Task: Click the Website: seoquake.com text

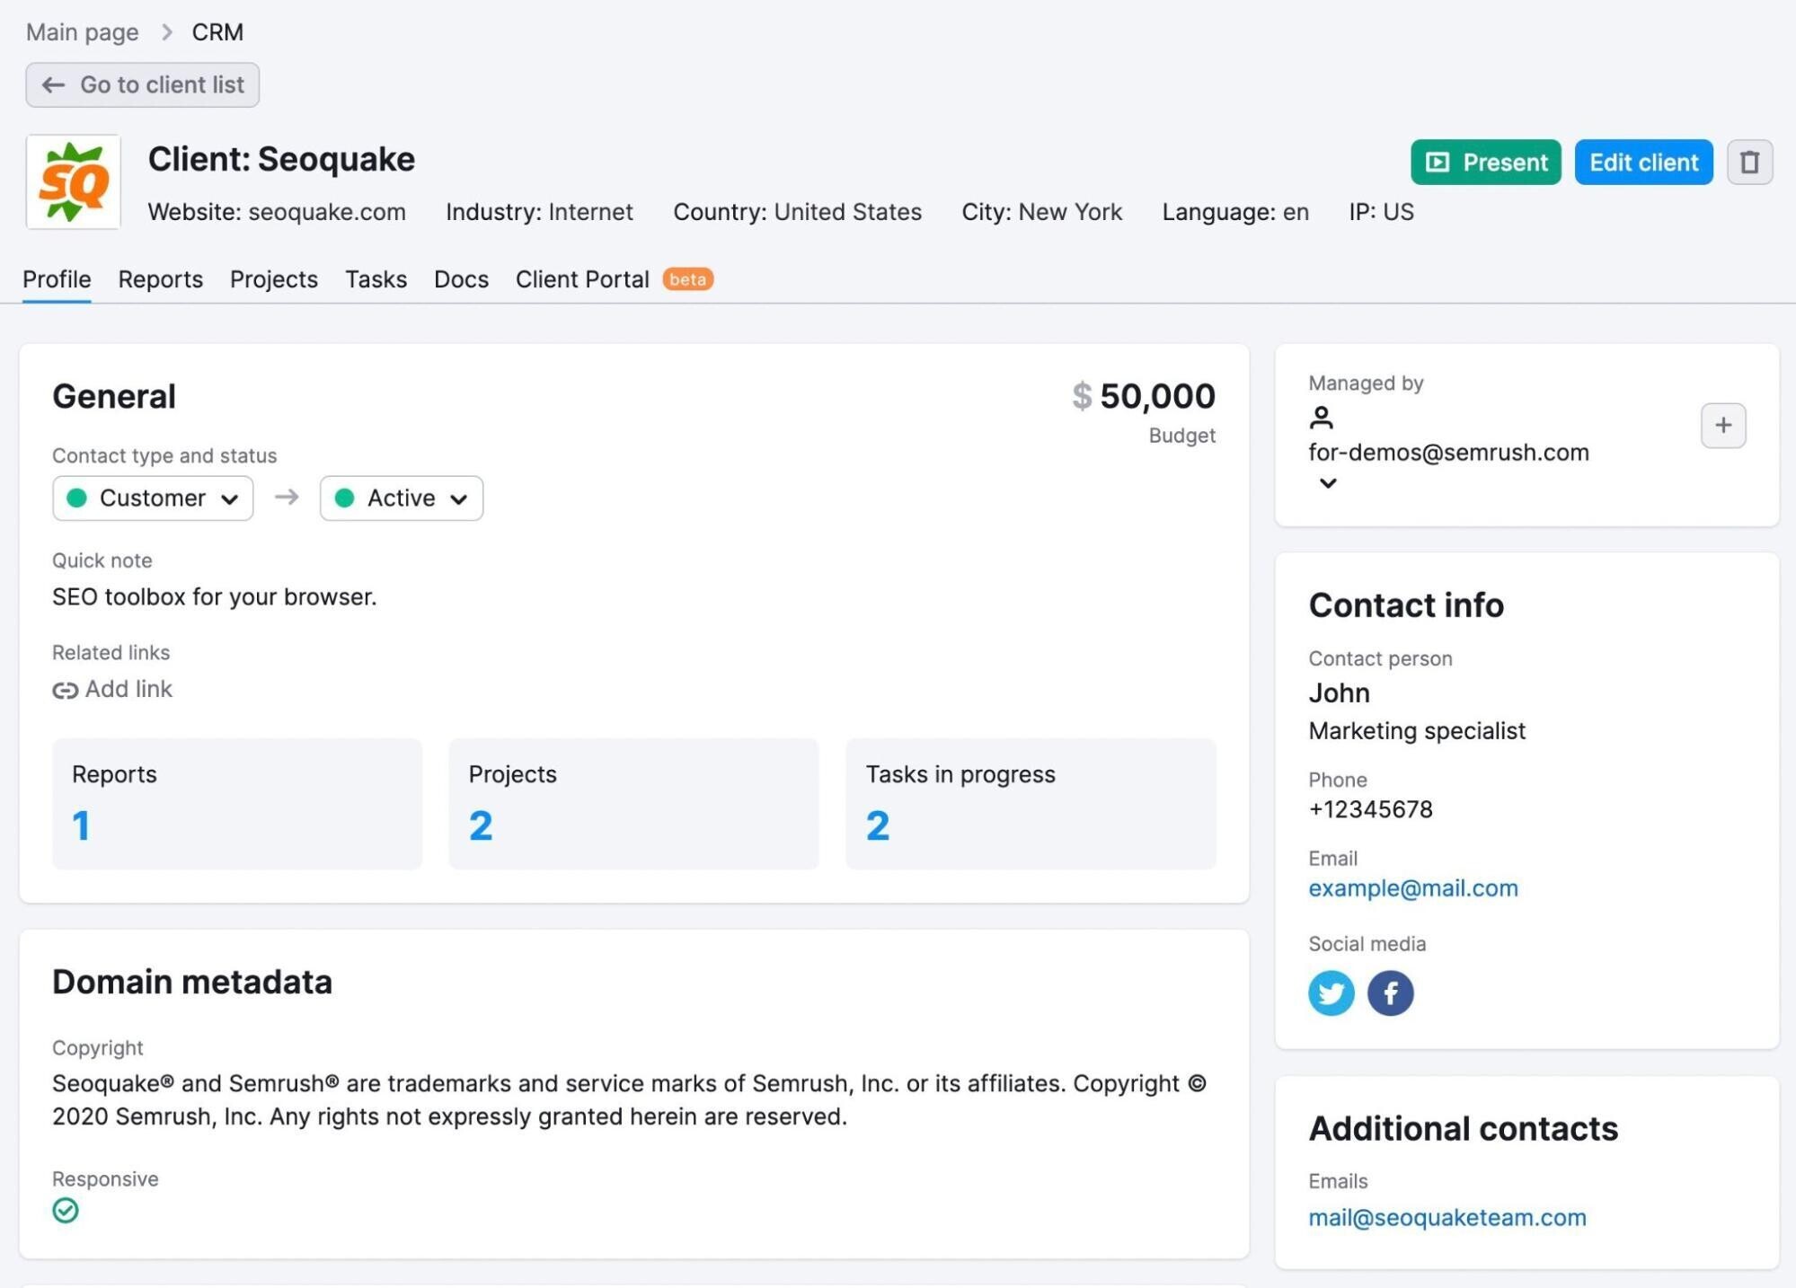Action: point(277,212)
